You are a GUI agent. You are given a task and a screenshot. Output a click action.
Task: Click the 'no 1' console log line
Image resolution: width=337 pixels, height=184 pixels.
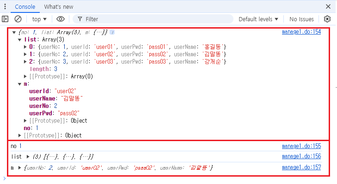(16, 146)
